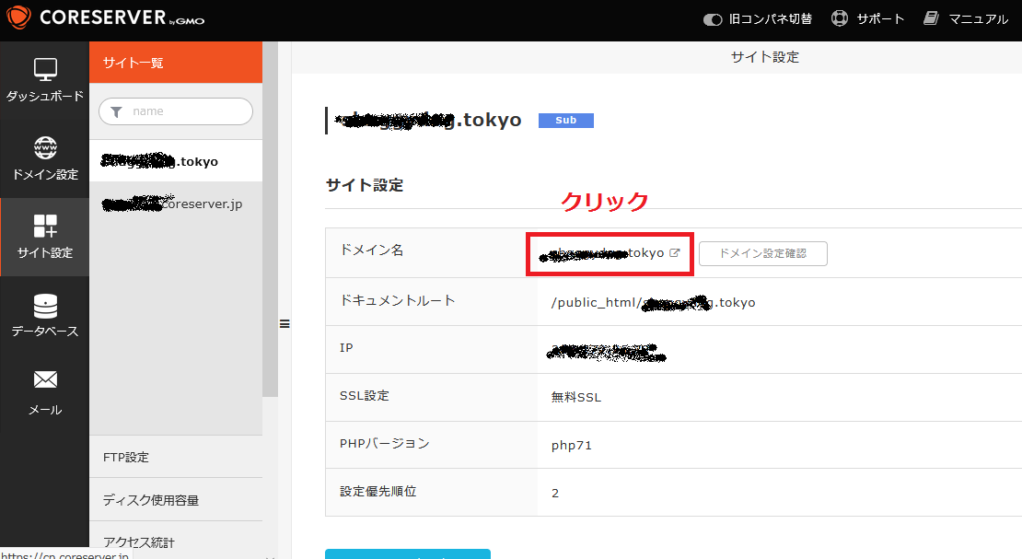
Task: Open the ダッシュボード sidebar icon
Action: pos(44,81)
